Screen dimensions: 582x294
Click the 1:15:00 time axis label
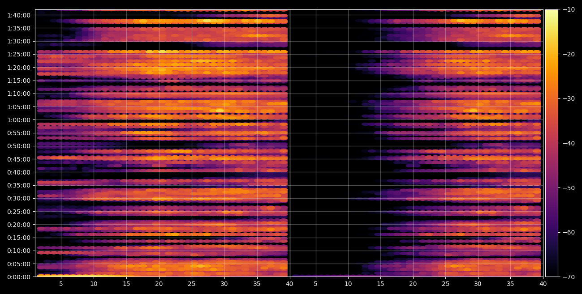pos(19,81)
